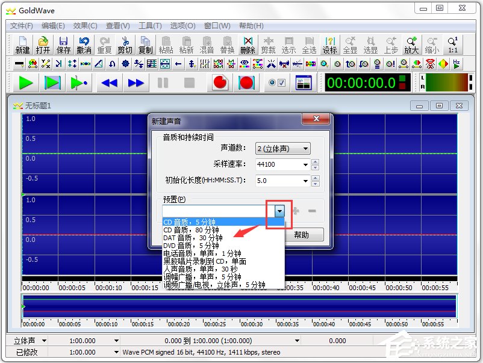Click the 设标 set marker icon

tap(329, 45)
